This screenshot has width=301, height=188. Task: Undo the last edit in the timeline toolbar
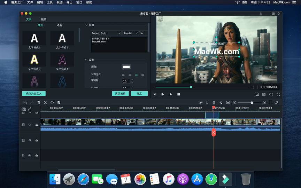(x=25, y=103)
